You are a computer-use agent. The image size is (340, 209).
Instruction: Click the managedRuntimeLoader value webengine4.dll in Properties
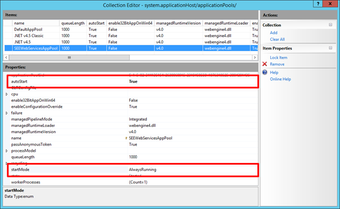click(x=142, y=125)
